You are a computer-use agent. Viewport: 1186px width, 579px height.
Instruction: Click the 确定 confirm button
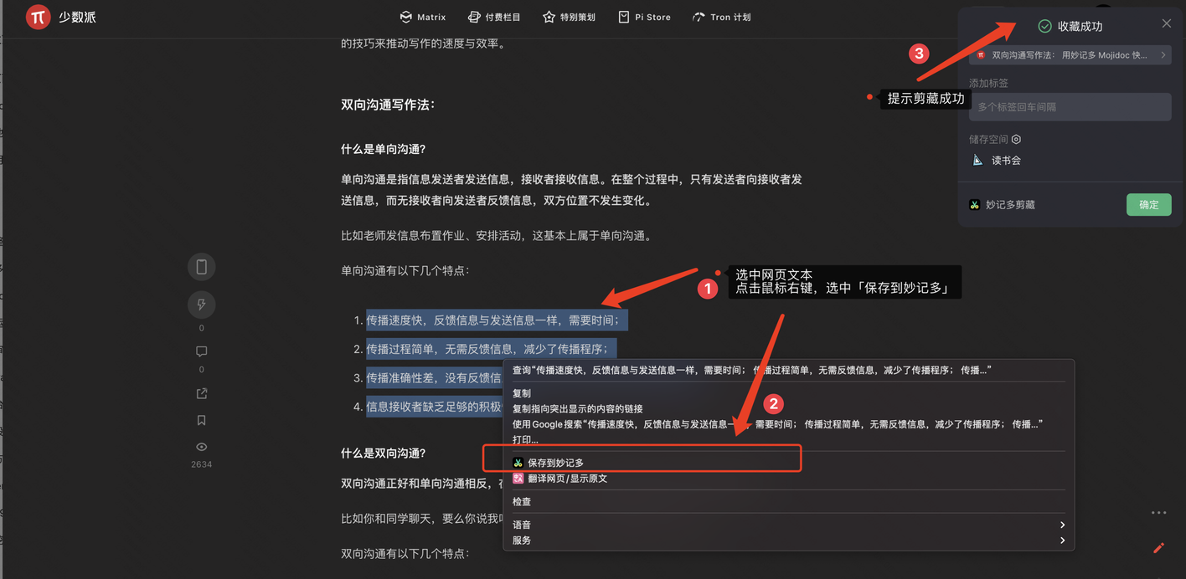pyautogui.click(x=1148, y=205)
